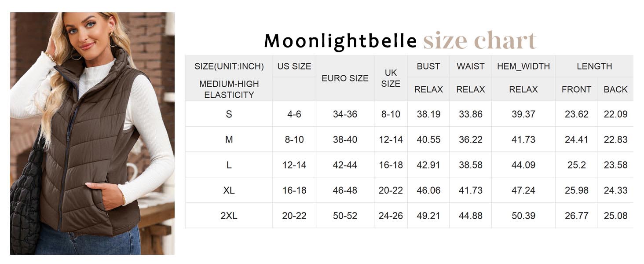Viewport: 644px width, 264px height.
Task: Click the LENGTH column header
Action: 594,66
